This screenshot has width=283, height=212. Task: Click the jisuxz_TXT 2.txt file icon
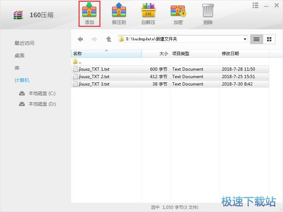(75, 77)
